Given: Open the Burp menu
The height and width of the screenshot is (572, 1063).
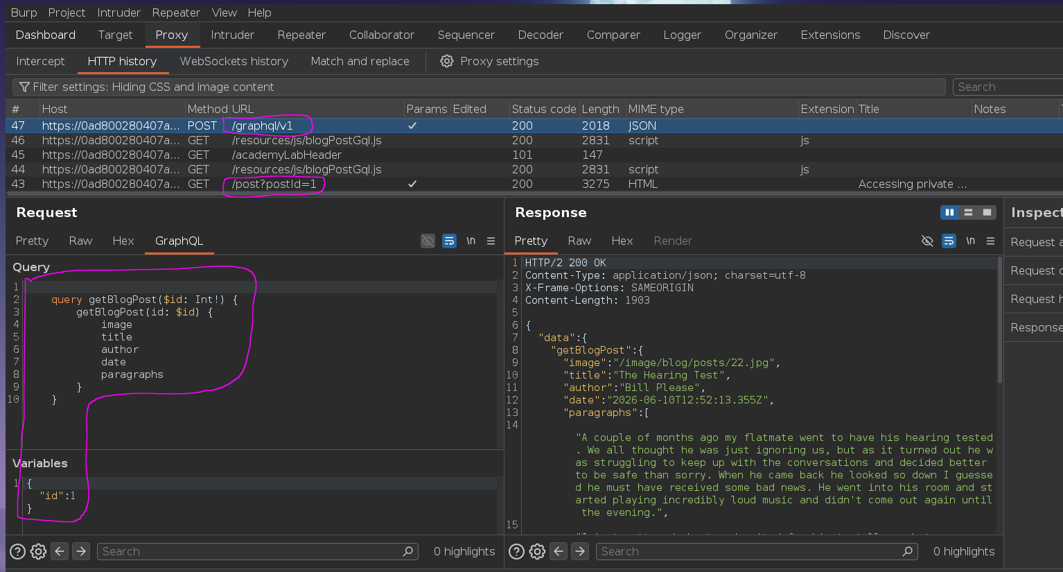Looking at the screenshot, I should (x=24, y=12).
